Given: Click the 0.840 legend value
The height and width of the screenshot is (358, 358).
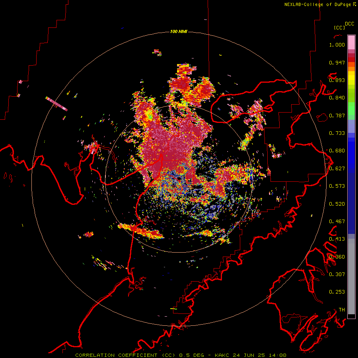Looking at the screenshot, I should coord(337,98).
